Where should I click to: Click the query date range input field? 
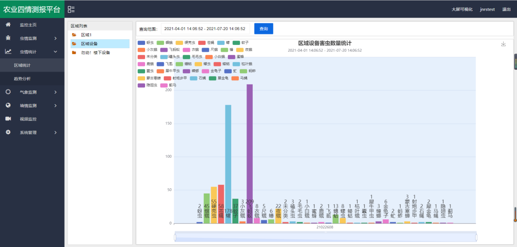tap(205, 29)
